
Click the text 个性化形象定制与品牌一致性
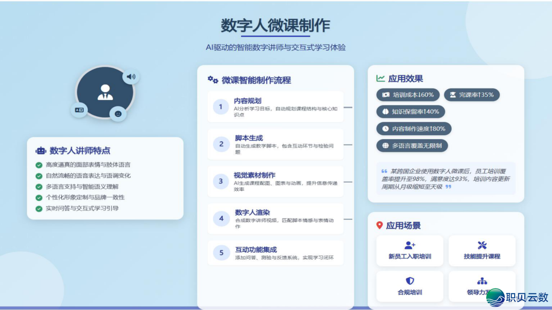[x=85, y=197]
